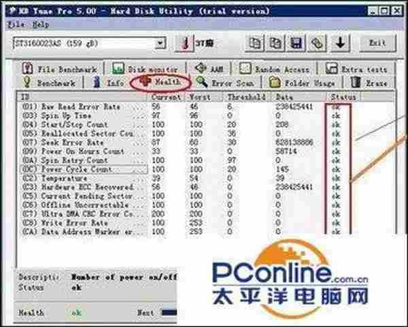The height and width of the screenshot is (327, 408).
Task: Open the AAM tab
Action: click(x=209, y=69)
